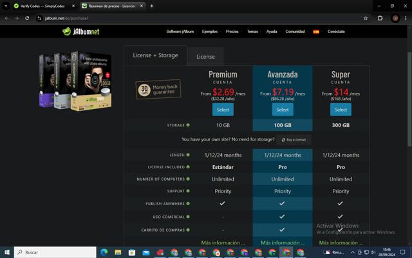Open Más información under Avanzada

(x=283, y=243)
